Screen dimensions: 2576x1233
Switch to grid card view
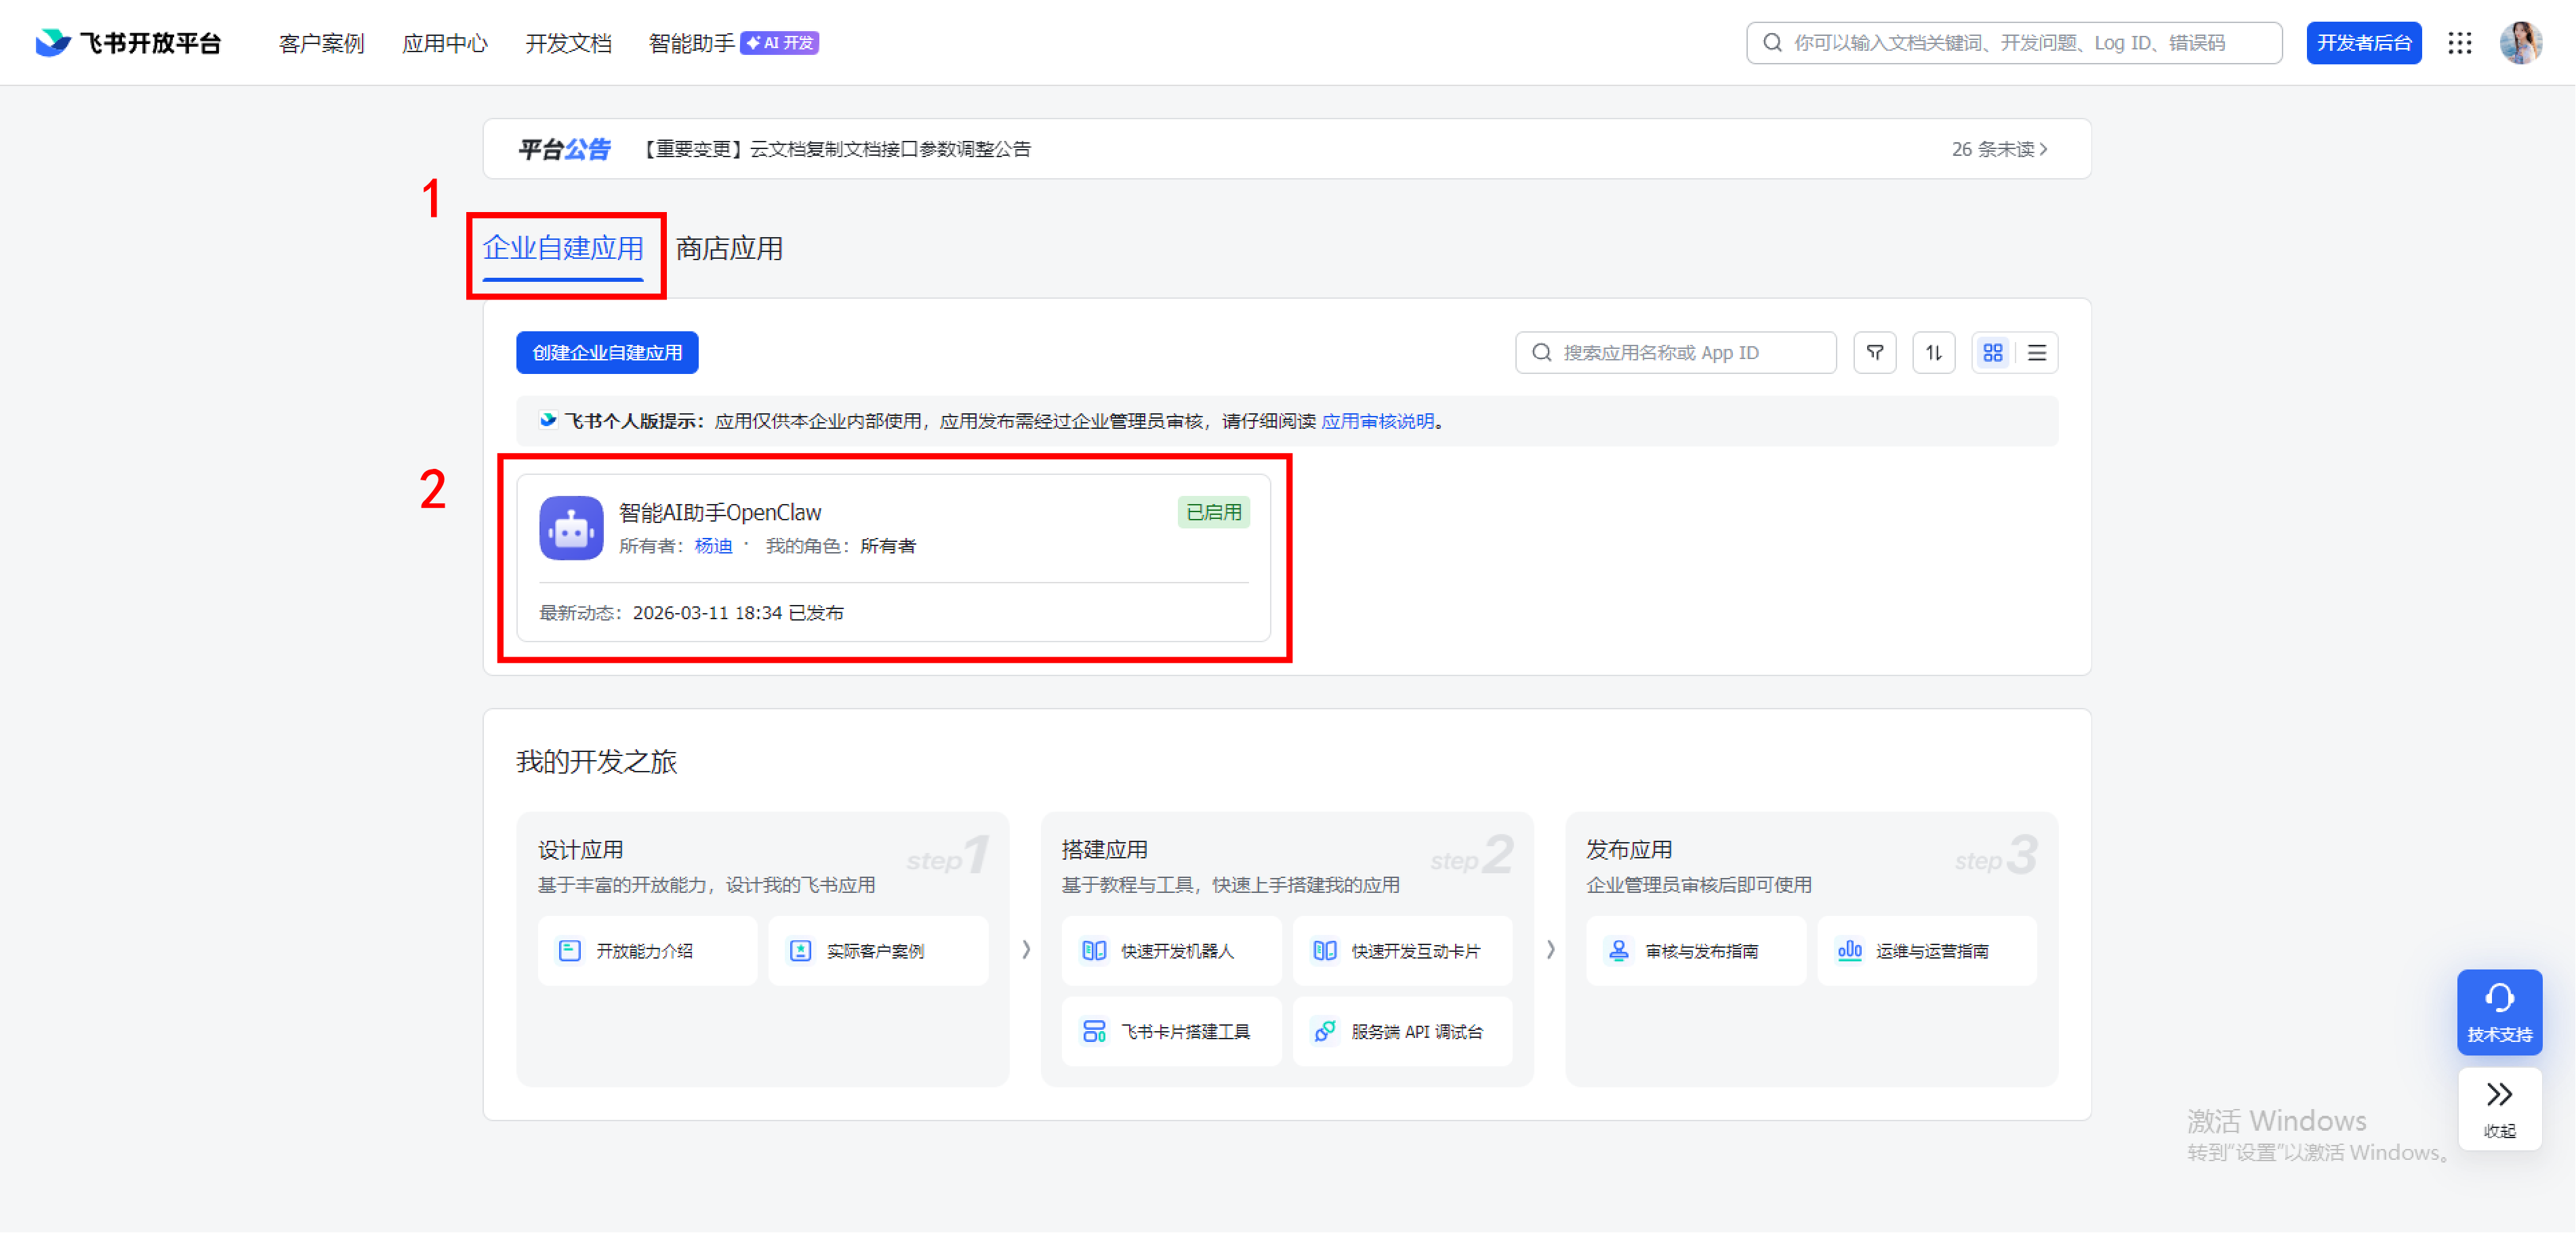coord(1993,352)
